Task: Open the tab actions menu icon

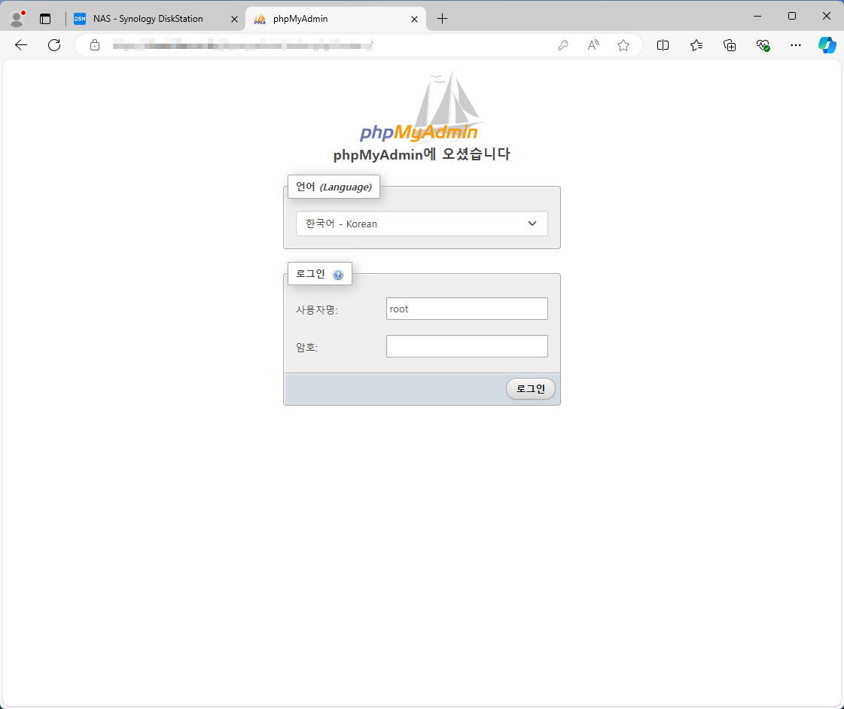Action: click(45, 19)
